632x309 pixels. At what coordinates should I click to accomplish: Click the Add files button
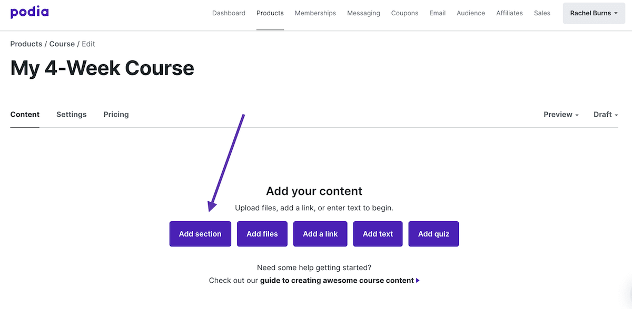[x=262, y=233]
